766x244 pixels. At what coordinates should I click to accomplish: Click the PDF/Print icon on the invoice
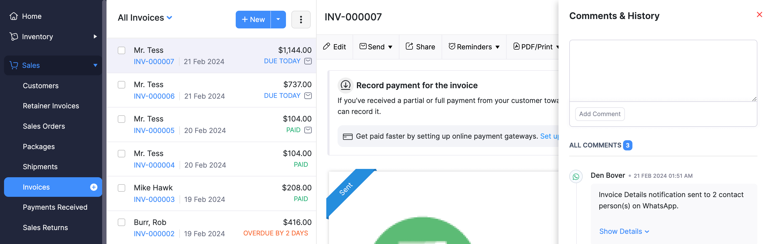(516, 46)
